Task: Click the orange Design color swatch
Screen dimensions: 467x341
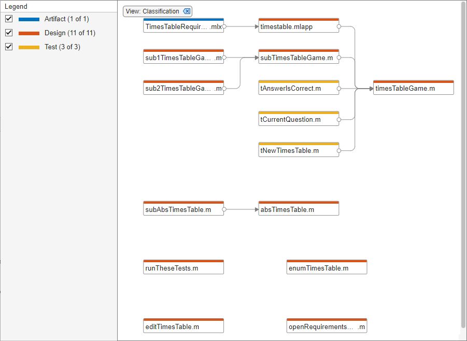Action: pyautogui.click(x=29, y=33)
